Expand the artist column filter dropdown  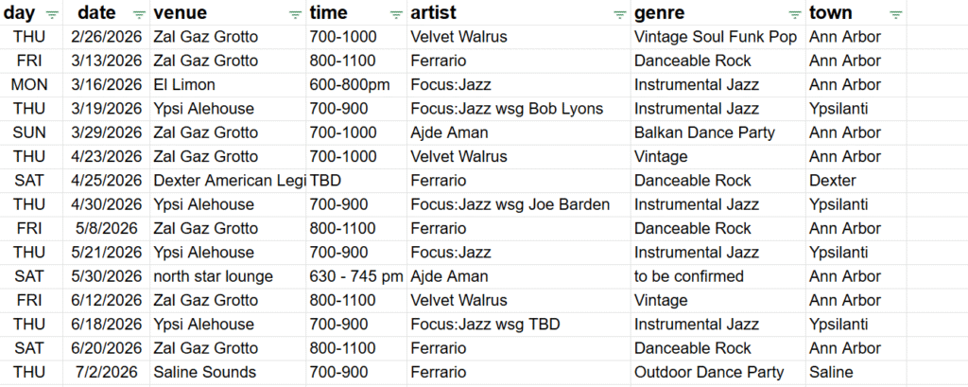coord(619,14)
